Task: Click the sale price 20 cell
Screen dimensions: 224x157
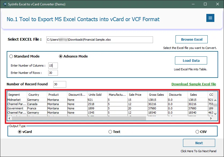Action: [x=137, y=108]
